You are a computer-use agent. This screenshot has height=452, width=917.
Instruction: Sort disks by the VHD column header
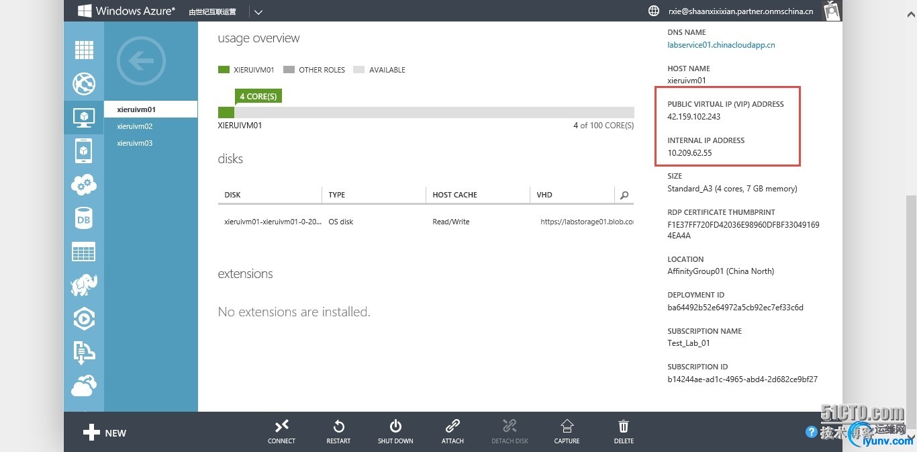tap(571, 195)
